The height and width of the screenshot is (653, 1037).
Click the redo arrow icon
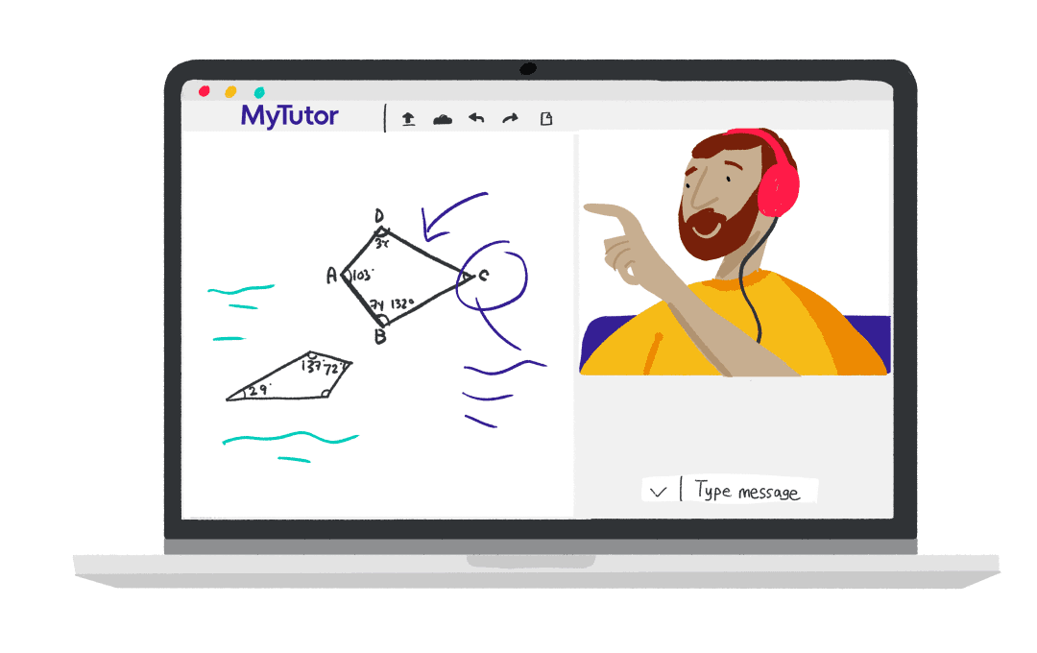click(510, 118)
